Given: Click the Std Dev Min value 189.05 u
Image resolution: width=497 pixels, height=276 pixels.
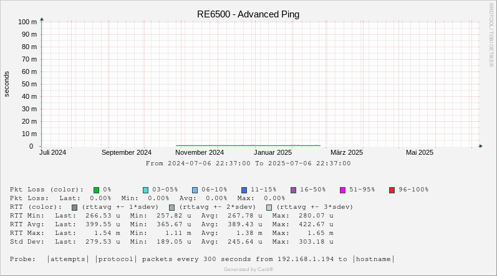Looking at the screenshot, I should [174, 242].
